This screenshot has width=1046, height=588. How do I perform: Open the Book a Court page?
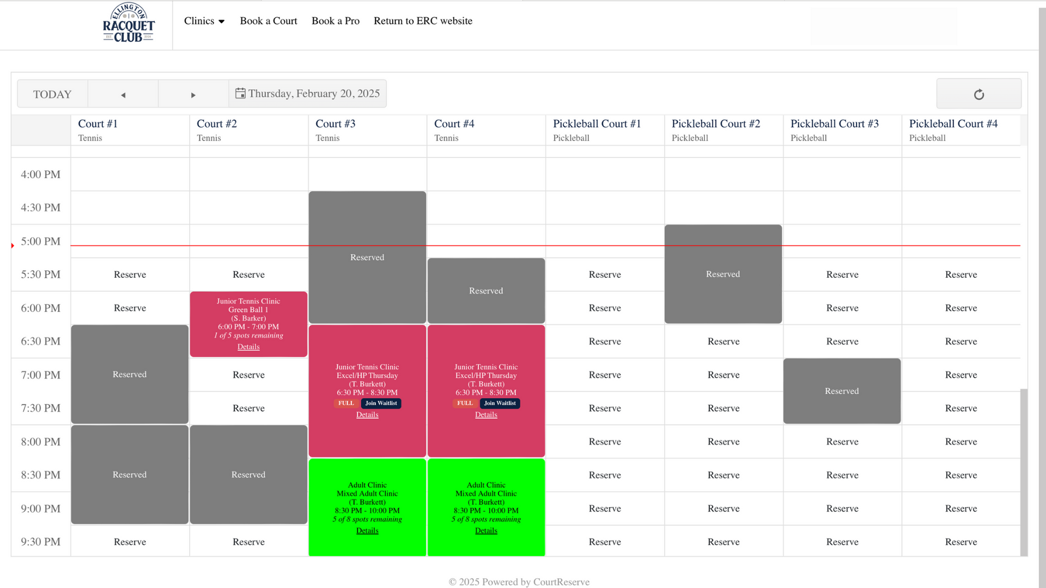pos(268,21)
